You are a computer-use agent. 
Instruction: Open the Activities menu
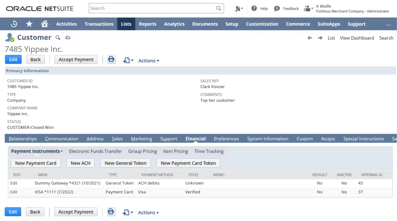coord(67,24)
